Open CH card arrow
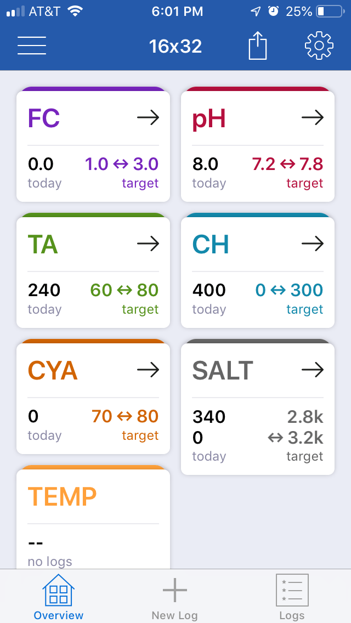Viewport: 351px width, 623px height. (x=313, y=243)
